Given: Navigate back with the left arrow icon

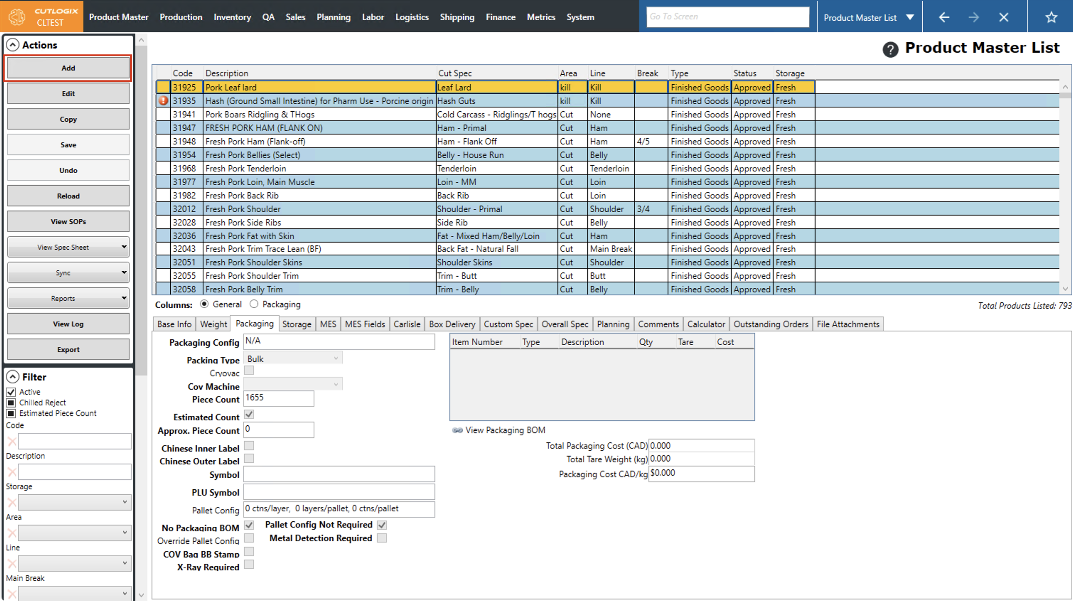Looking at the screenshot, I should point(944,17).
